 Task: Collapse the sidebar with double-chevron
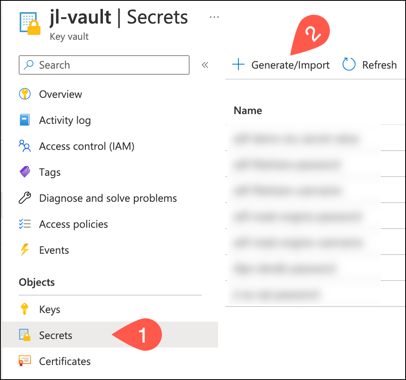pos(205,65)
